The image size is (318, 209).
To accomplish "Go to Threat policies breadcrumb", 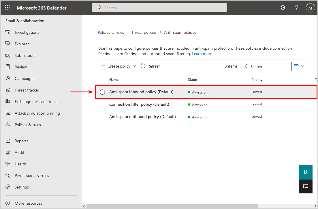I will 144,33.
